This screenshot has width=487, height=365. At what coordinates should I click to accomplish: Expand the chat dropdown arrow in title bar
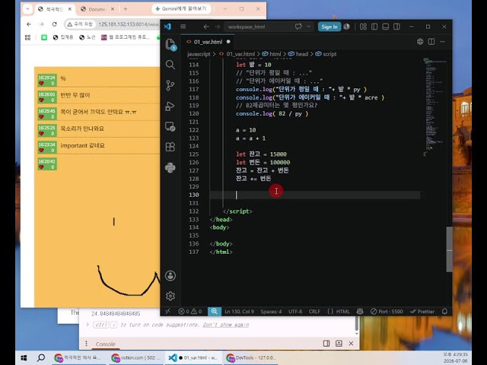tap(309, 27)
